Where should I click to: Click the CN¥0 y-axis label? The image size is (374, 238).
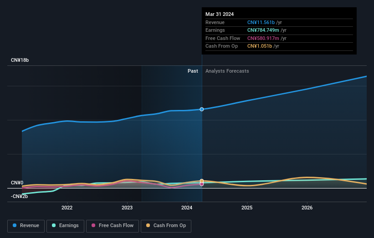17,183
